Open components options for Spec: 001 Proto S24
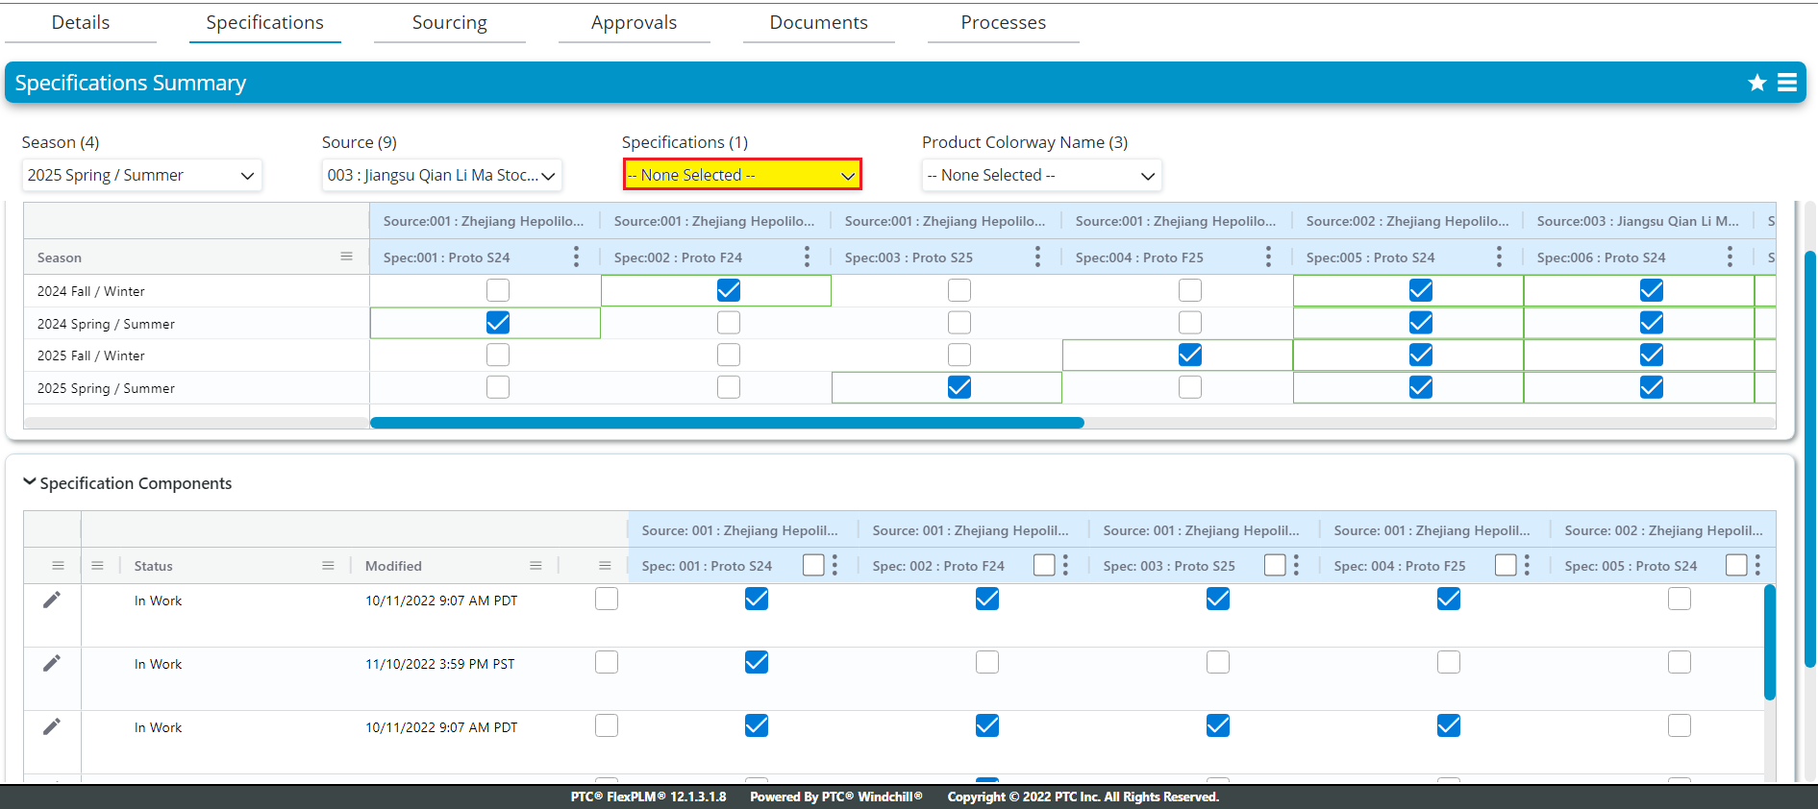The width and height of the screenshot is (1818, 809). (834, 565)
